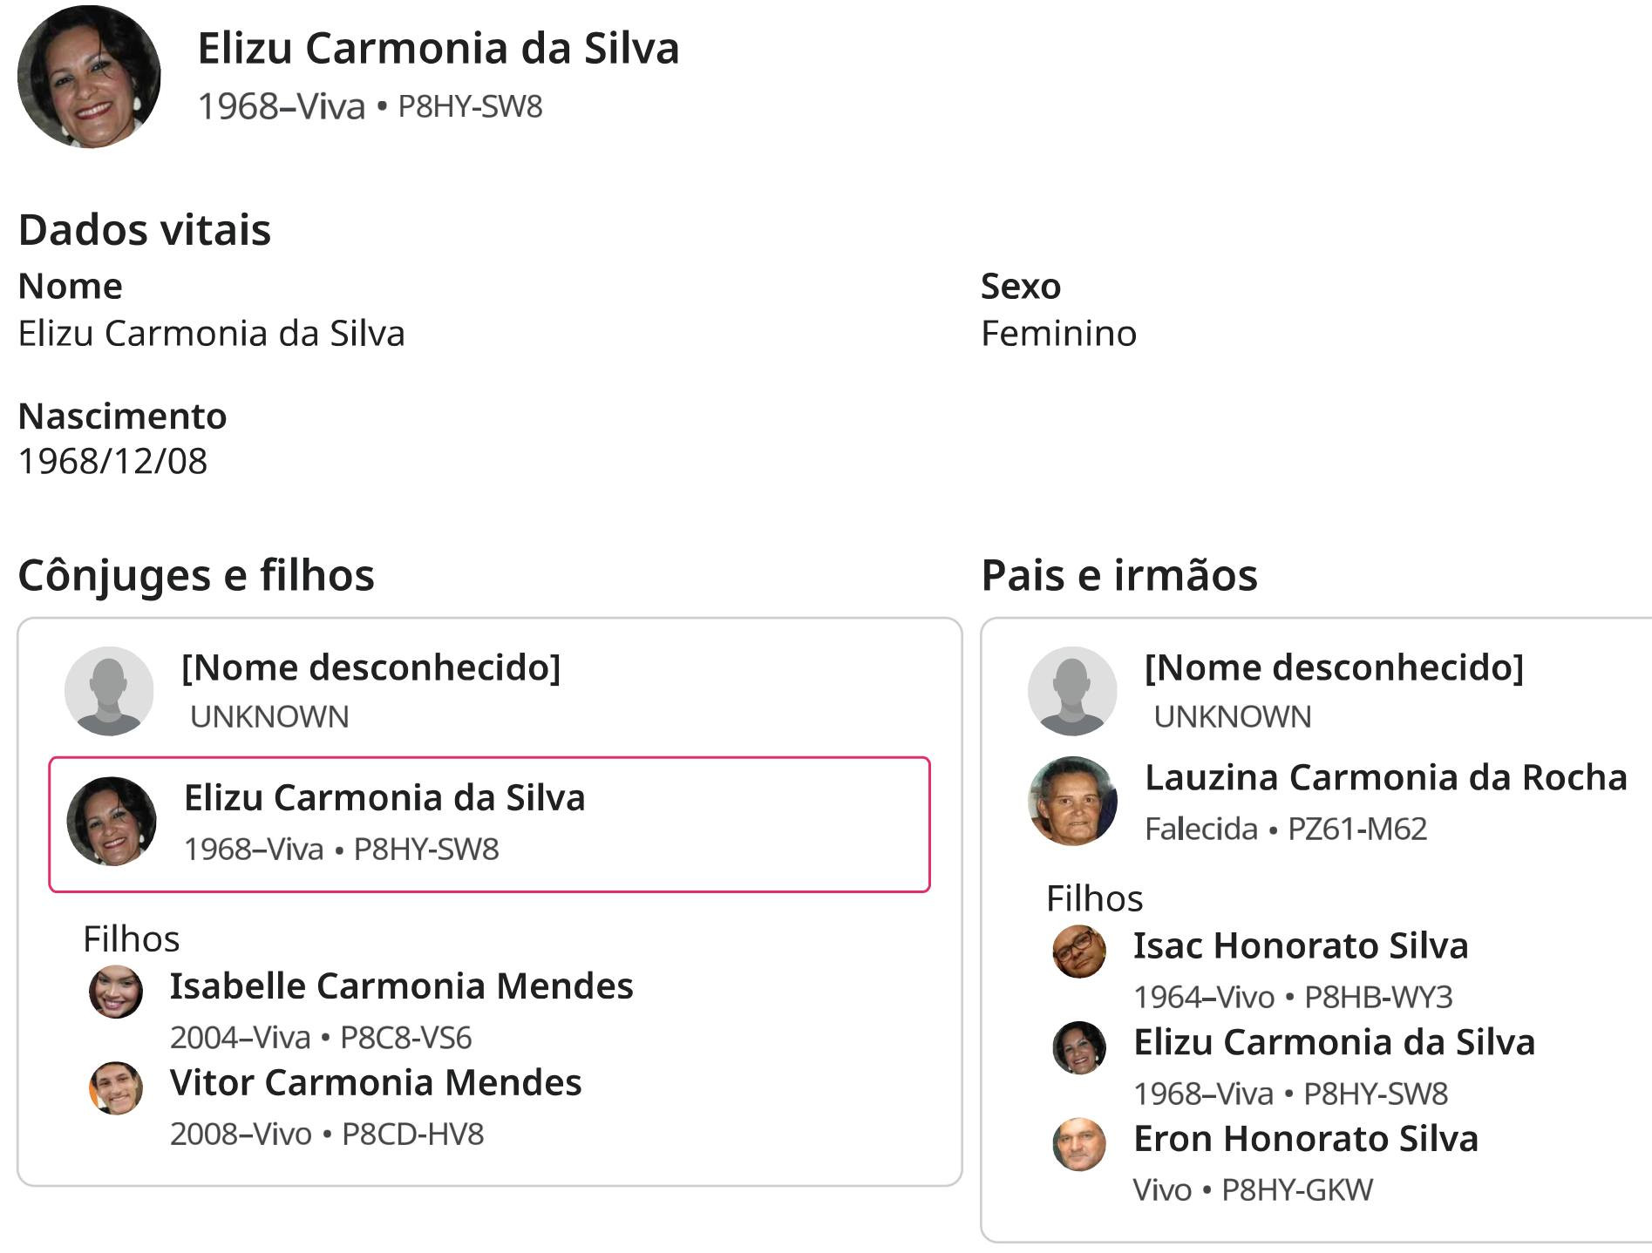Open Elizu Carmonia da Silva's main profile photo

pos(89,77)
